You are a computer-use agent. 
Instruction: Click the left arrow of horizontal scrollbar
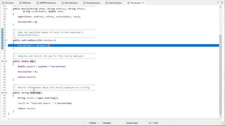[9, 119]
